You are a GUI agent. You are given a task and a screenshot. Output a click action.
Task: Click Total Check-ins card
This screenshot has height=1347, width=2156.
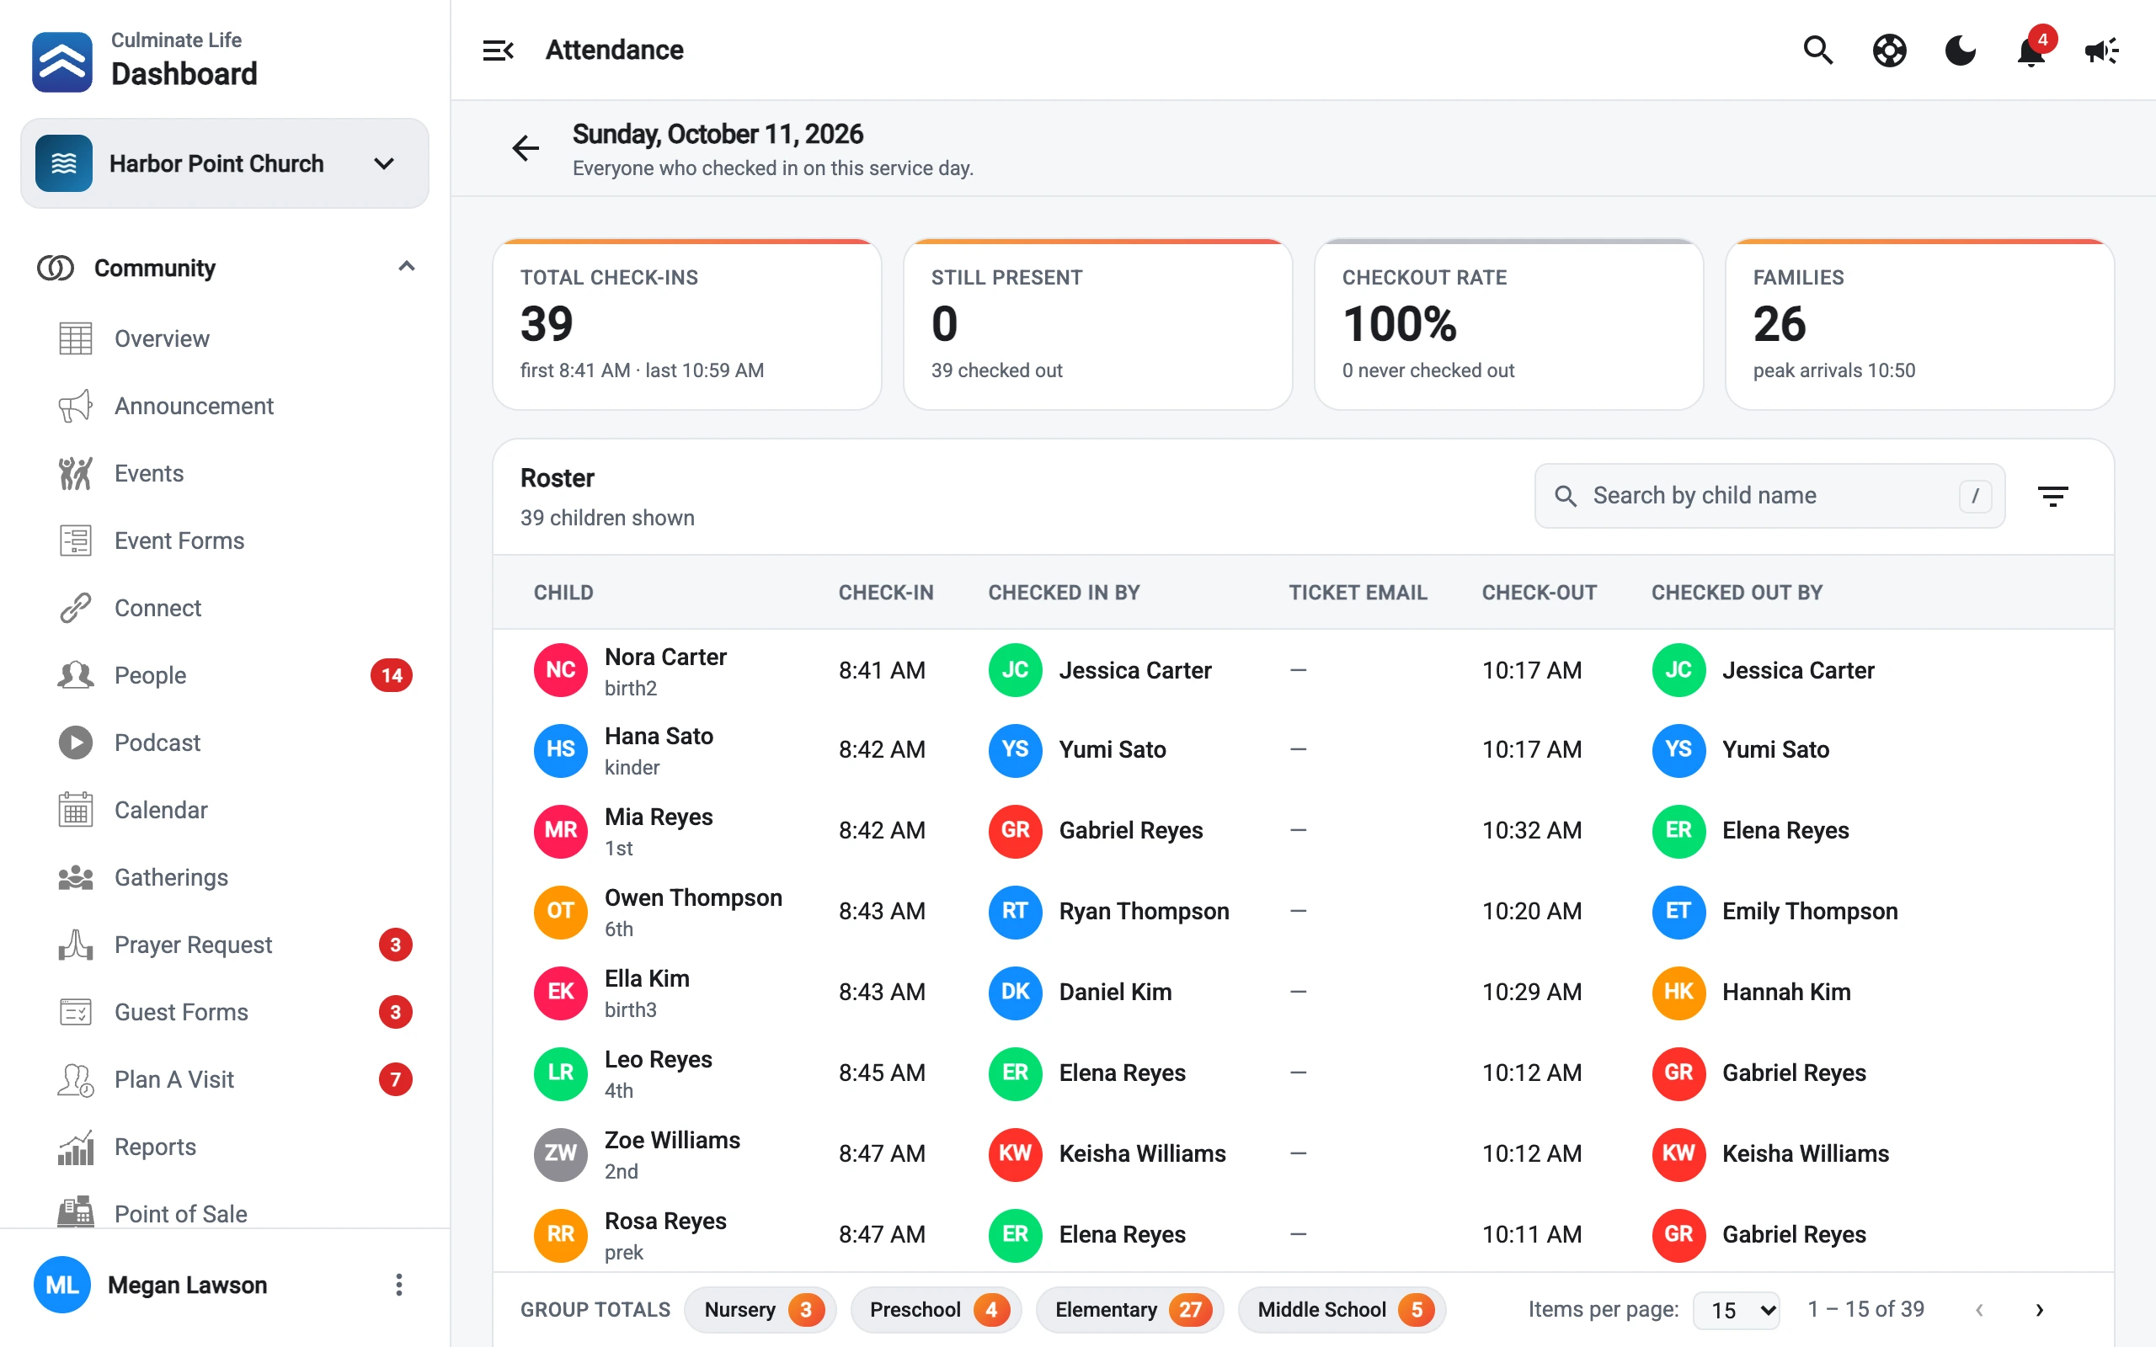click(x=687, y=324)
